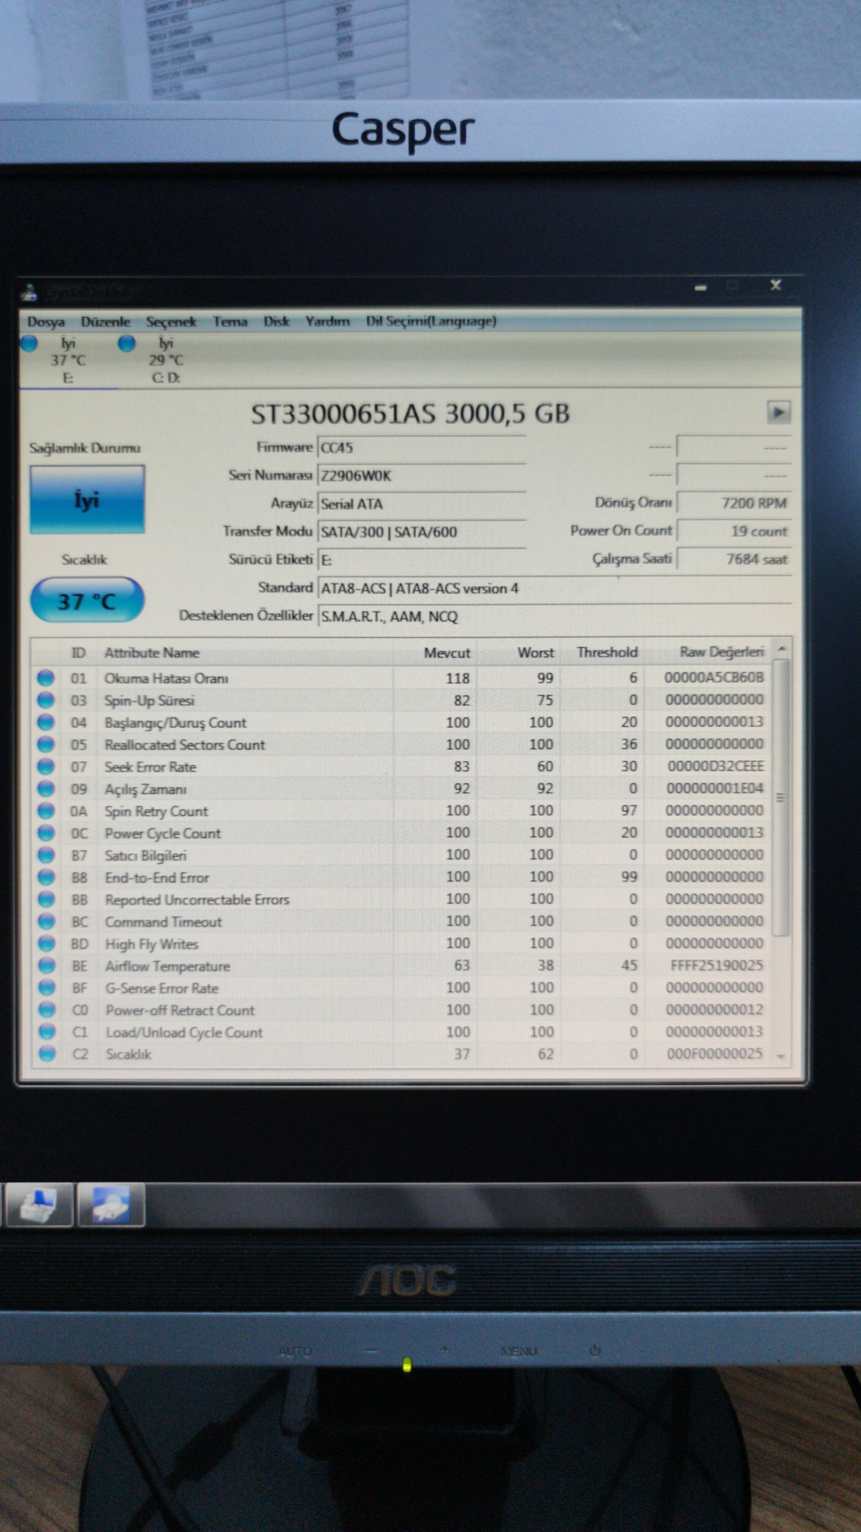
Task: Click the Firmware field showing CC45
Action: [421, 447]
